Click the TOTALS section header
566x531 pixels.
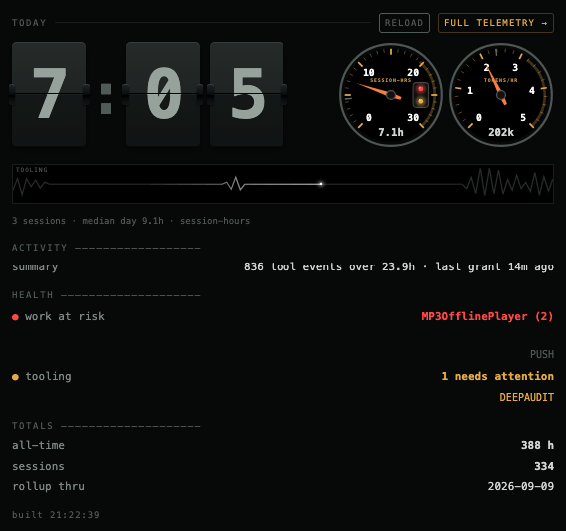33,426
